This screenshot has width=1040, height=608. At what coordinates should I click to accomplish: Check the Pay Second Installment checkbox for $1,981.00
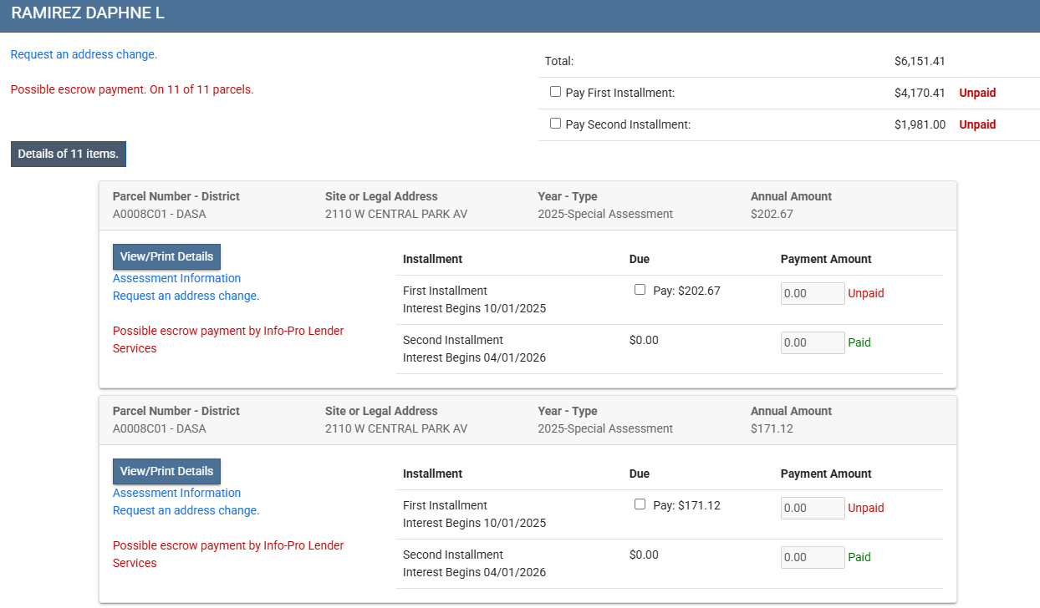coord(555,124)
